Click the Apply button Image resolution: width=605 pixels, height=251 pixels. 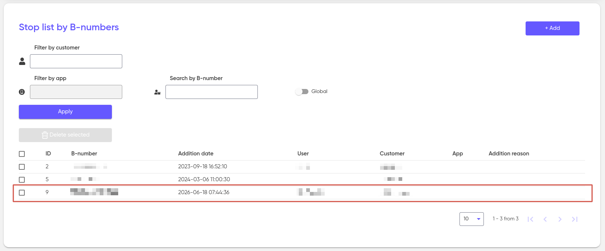65,112
